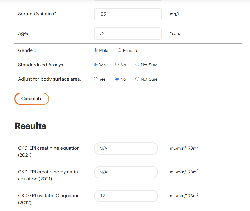Click the cystatin C equation result showing 92
This screenshot has width=250, height=211.
click(126, 196)
